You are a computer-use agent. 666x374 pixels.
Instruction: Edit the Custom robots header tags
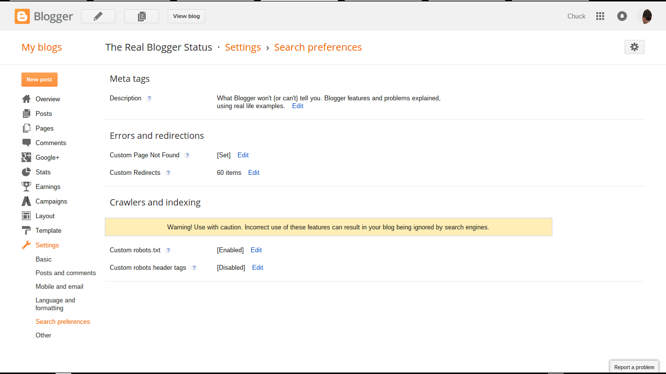point(257,267)
